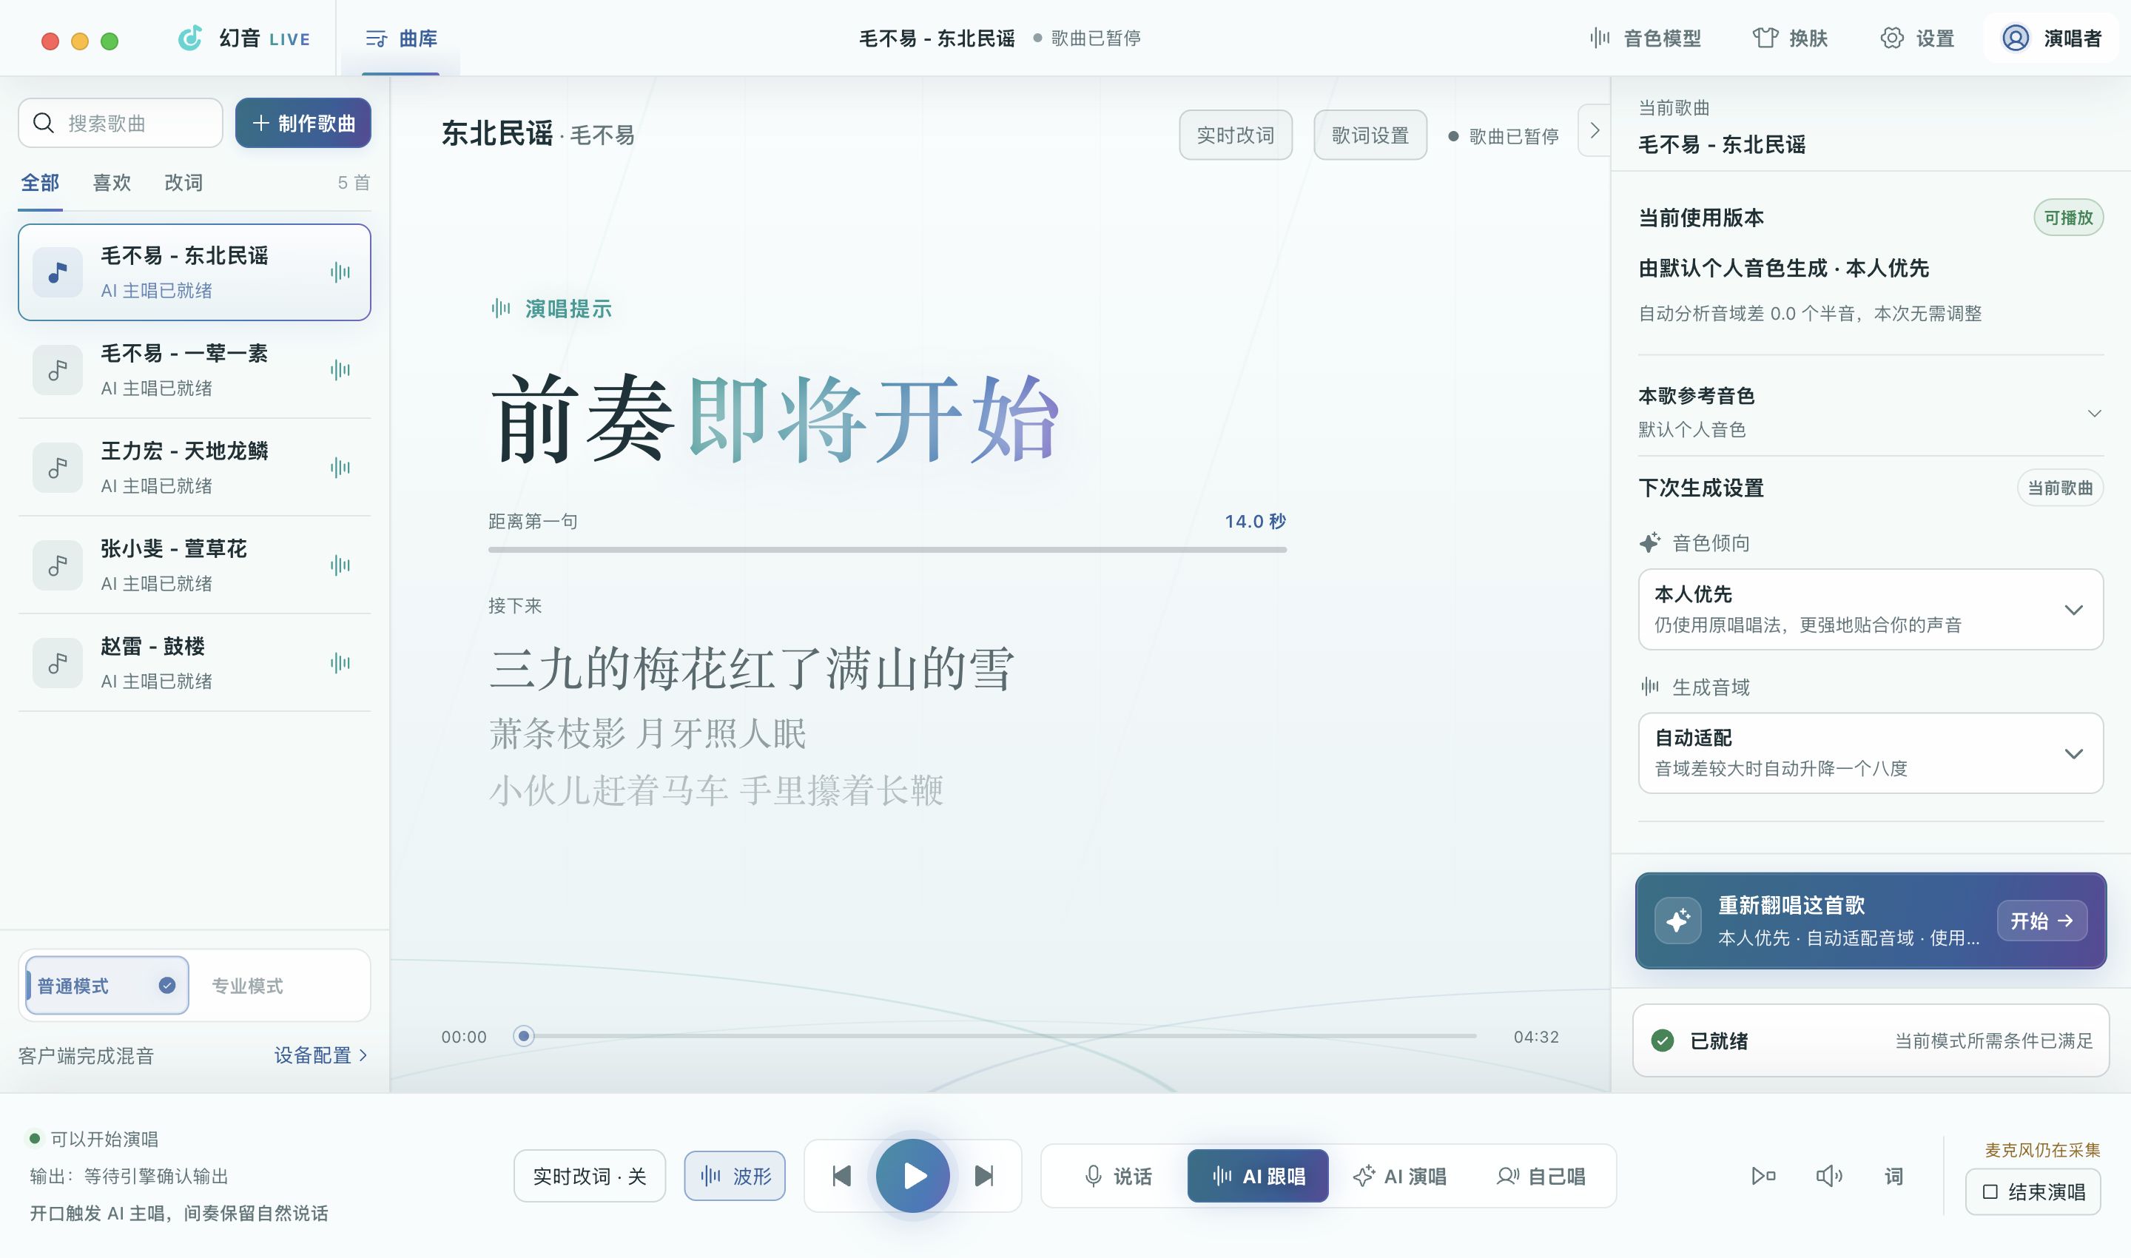2131x1258 pixels.
Task: Select 自己唱 mode
Action: tap(1541, 1176)
